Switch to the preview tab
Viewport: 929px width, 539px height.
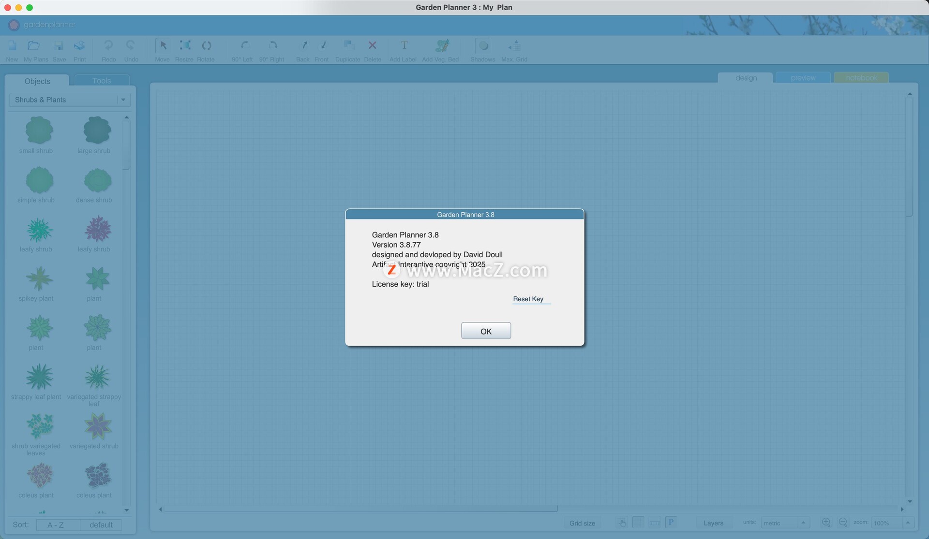[x=803, y=78]
